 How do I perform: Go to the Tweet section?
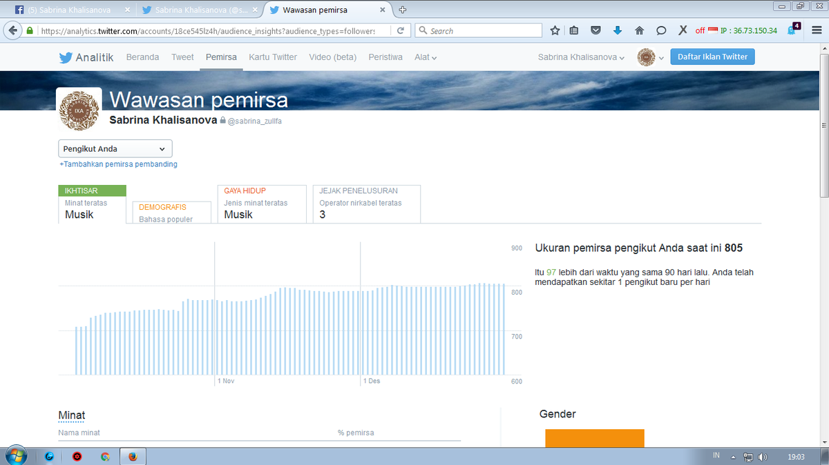182,57
